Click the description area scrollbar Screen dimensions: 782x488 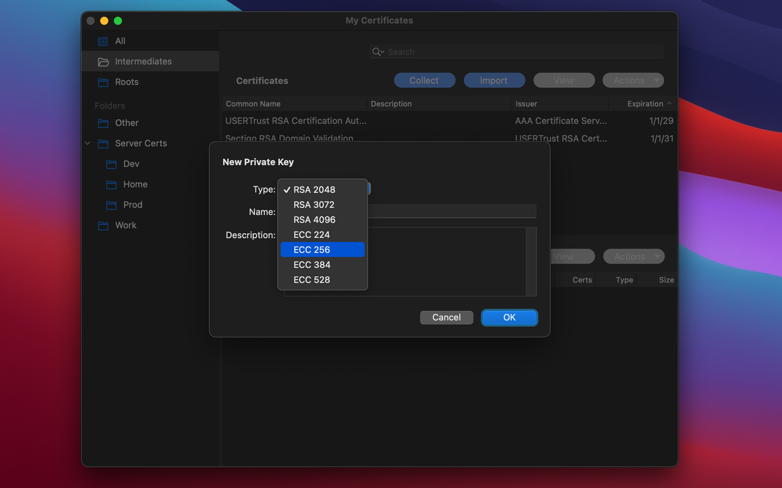(x=532, y=262)
